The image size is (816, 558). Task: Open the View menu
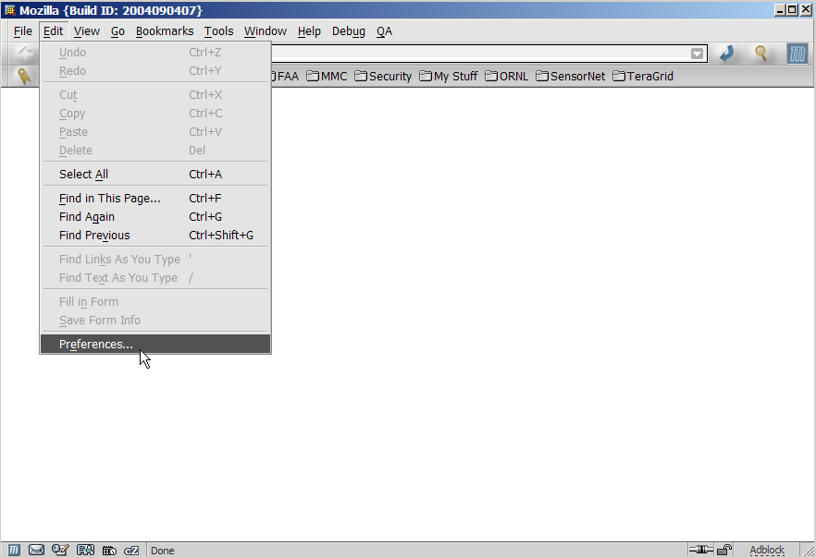tap(86, 31)
